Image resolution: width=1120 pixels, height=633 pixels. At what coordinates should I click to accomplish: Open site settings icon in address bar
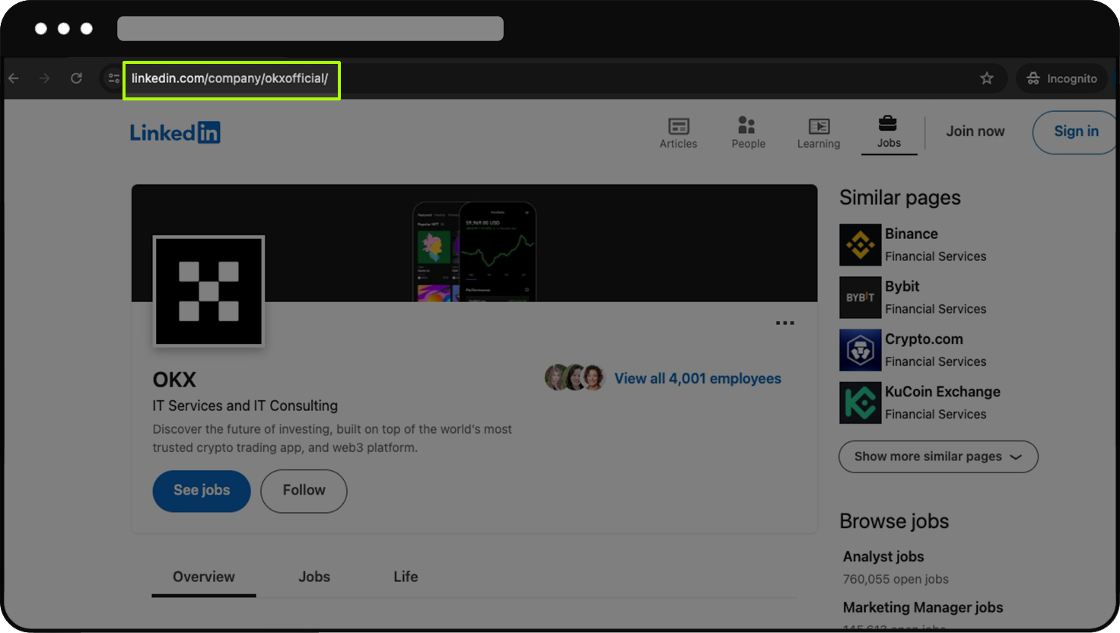click(113, 78)
